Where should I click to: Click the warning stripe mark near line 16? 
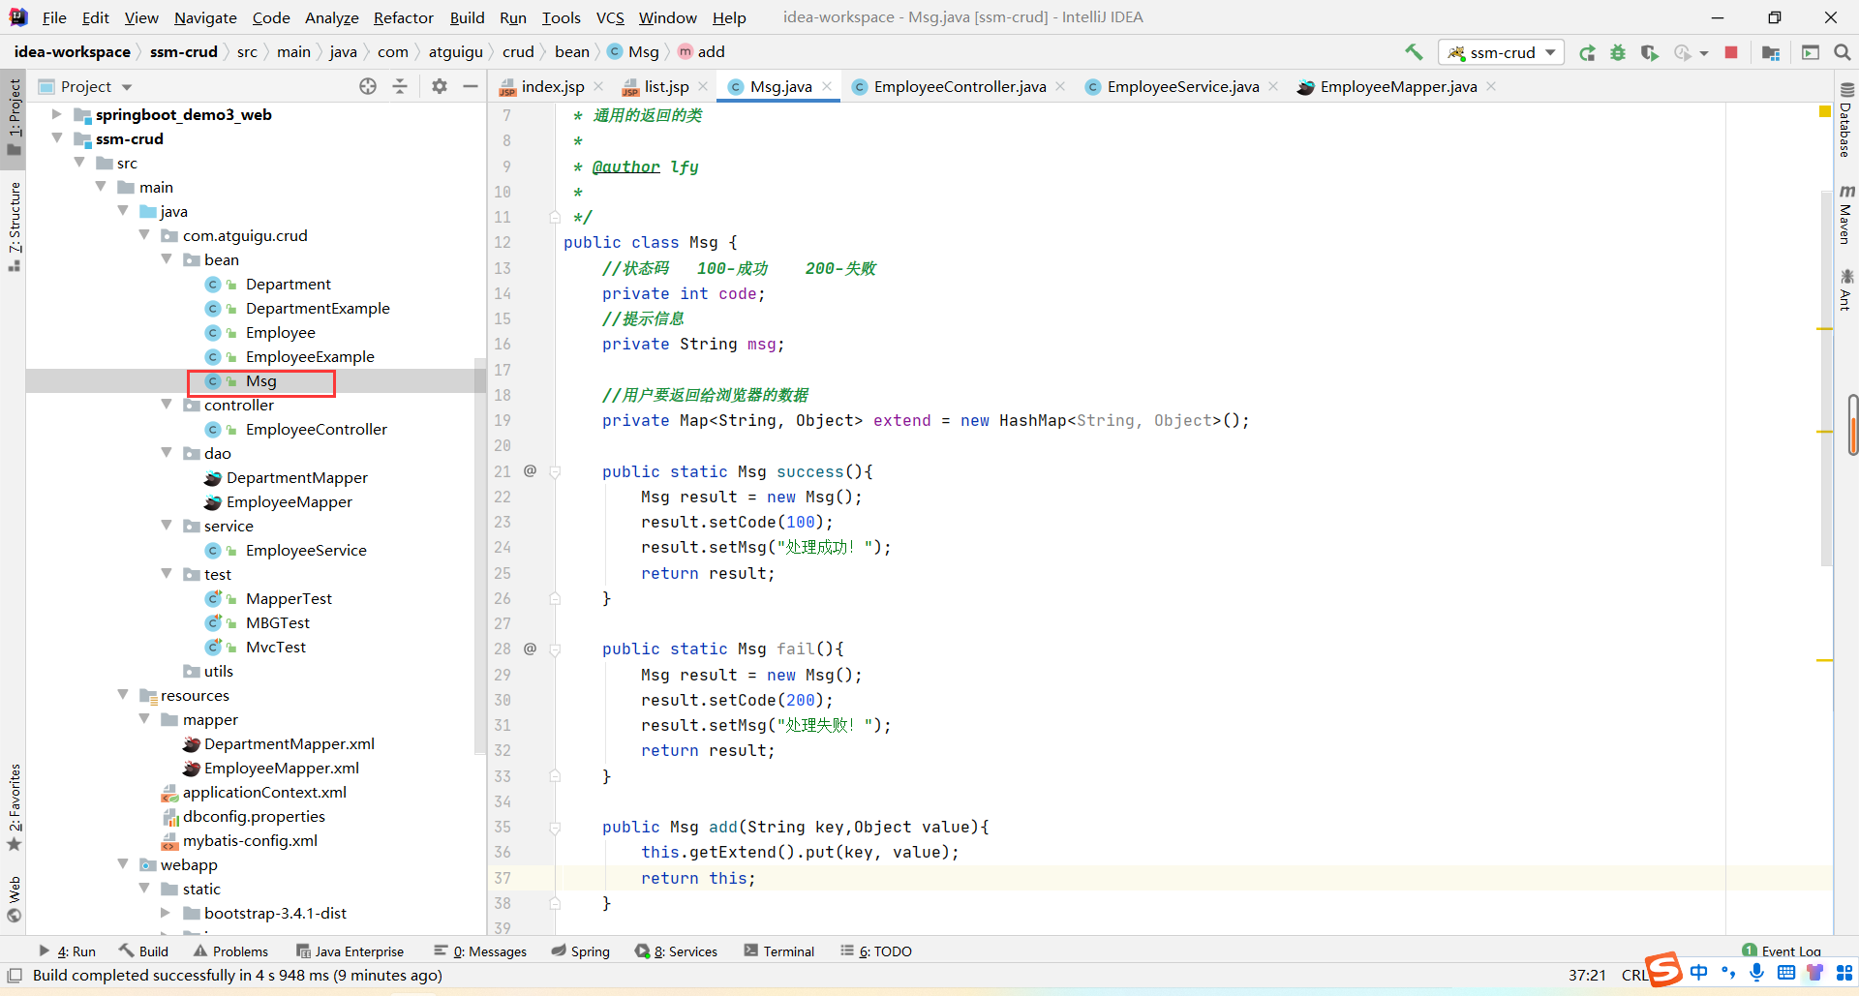pos(1825,329)
